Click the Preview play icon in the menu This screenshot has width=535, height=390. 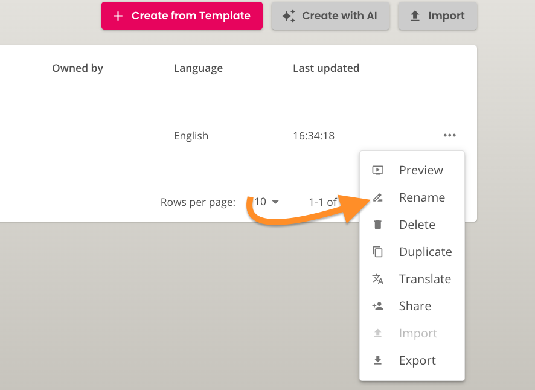click(x=379, y=170)
